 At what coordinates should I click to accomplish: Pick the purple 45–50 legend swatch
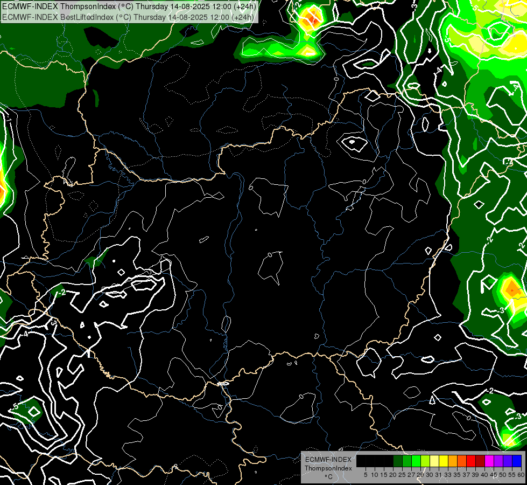pyautogui.click(x=498, y=461)
